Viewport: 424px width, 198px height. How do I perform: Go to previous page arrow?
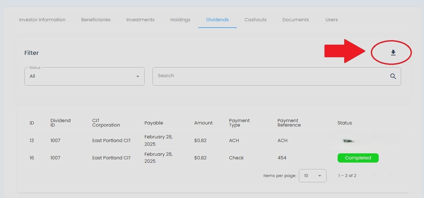[x=375, y=176]
